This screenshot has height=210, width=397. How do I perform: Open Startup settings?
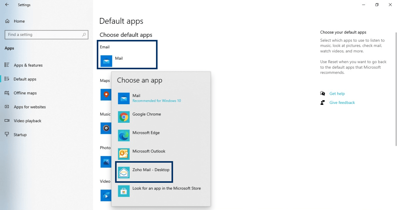[20, 135]
